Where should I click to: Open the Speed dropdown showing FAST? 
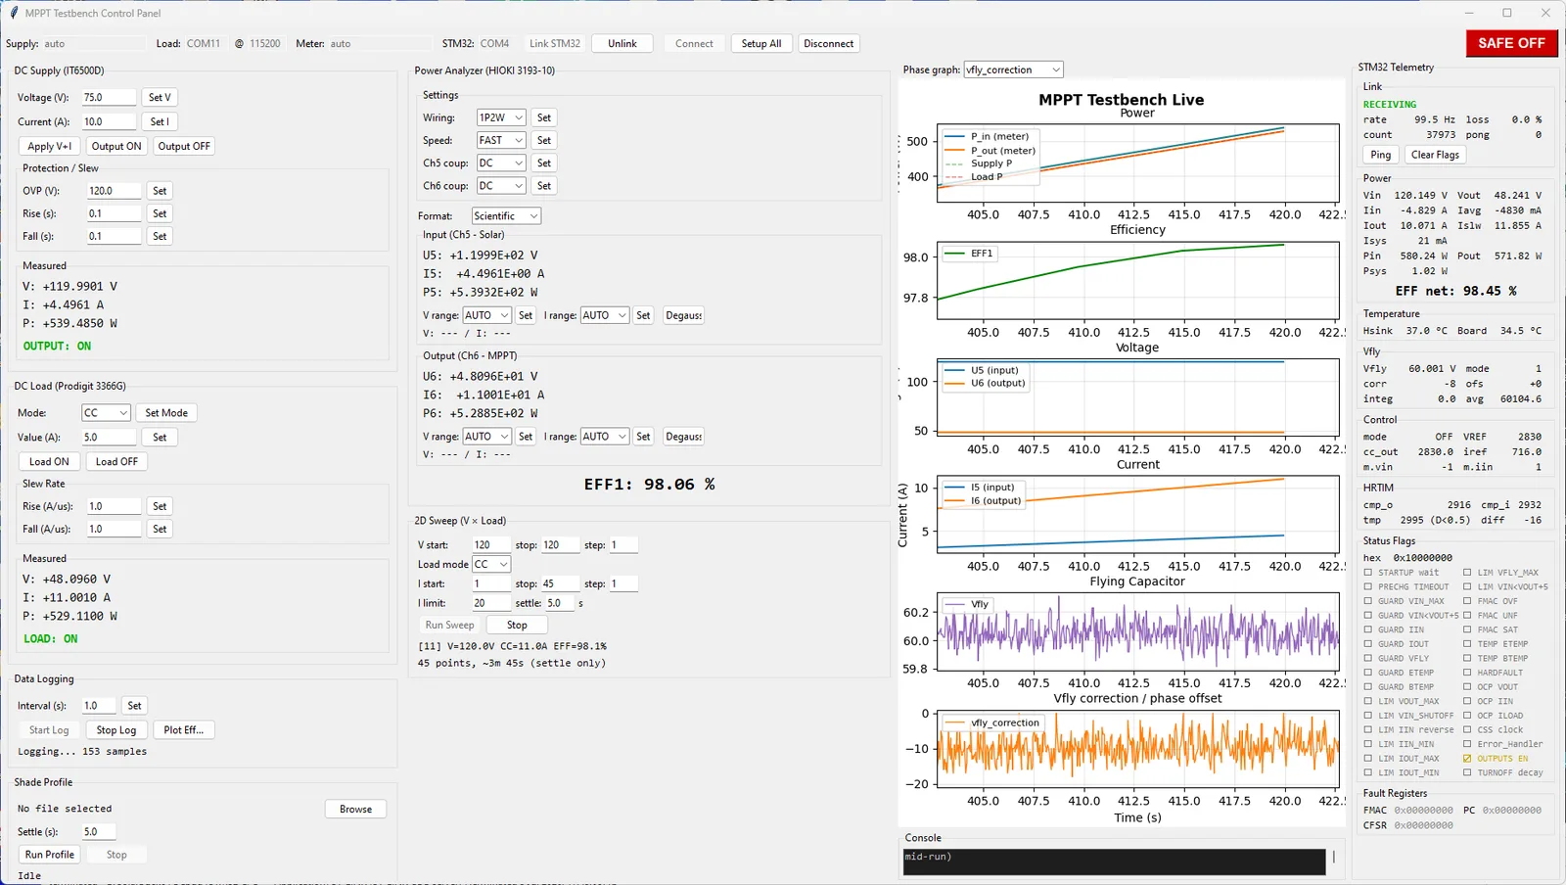tap(501, 140)
